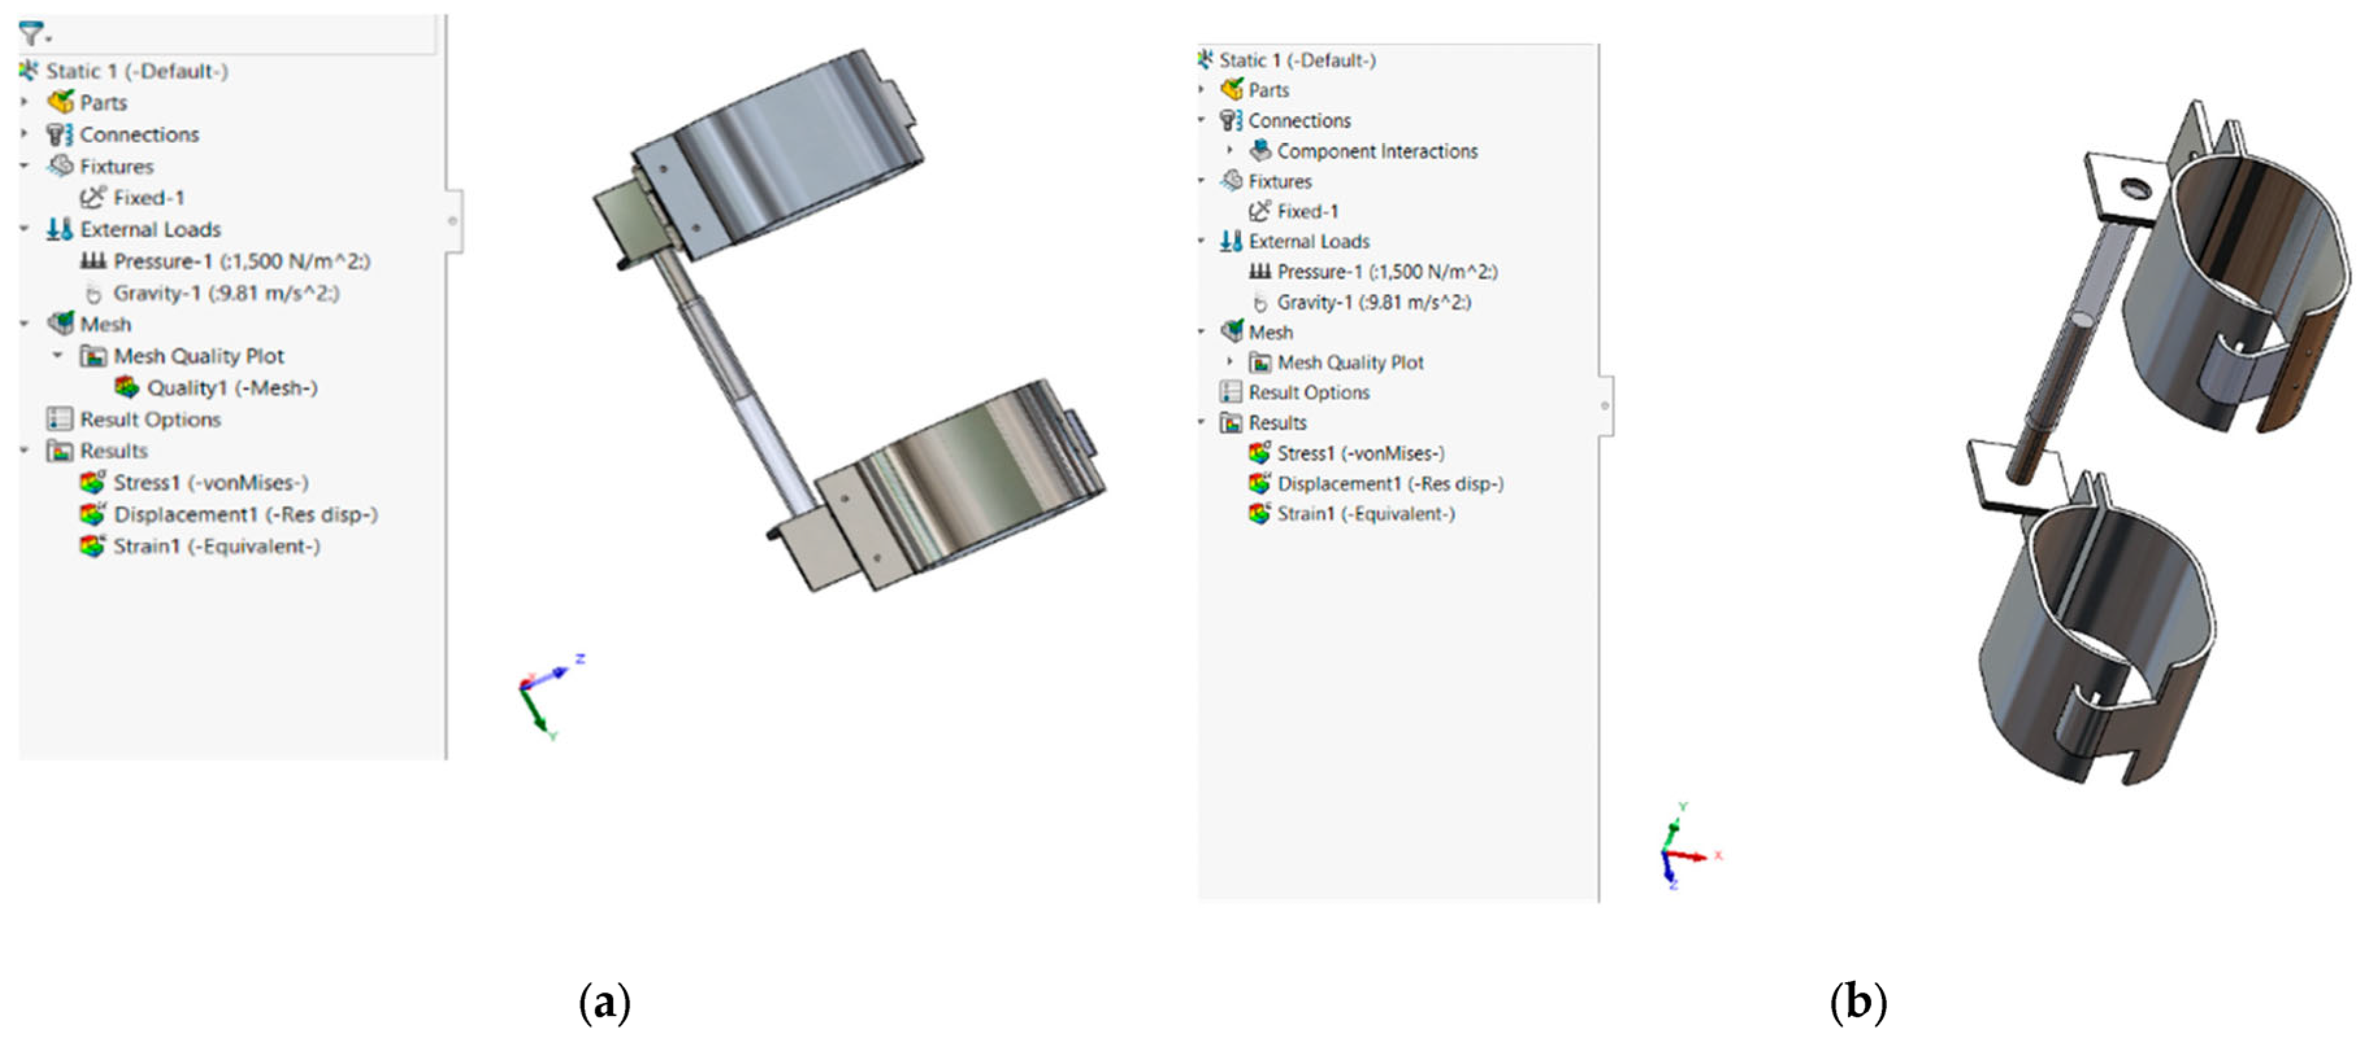This screenshot has height=1038, width=2363.
Task: Click the right panel's collapse handle
Action: [x=1605, y=405]
